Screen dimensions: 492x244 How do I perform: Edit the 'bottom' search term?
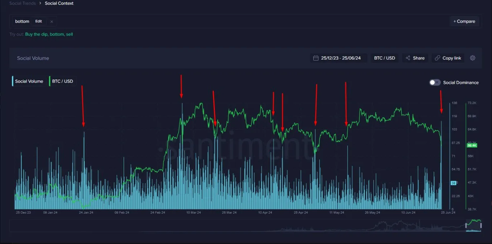(39, 21)
